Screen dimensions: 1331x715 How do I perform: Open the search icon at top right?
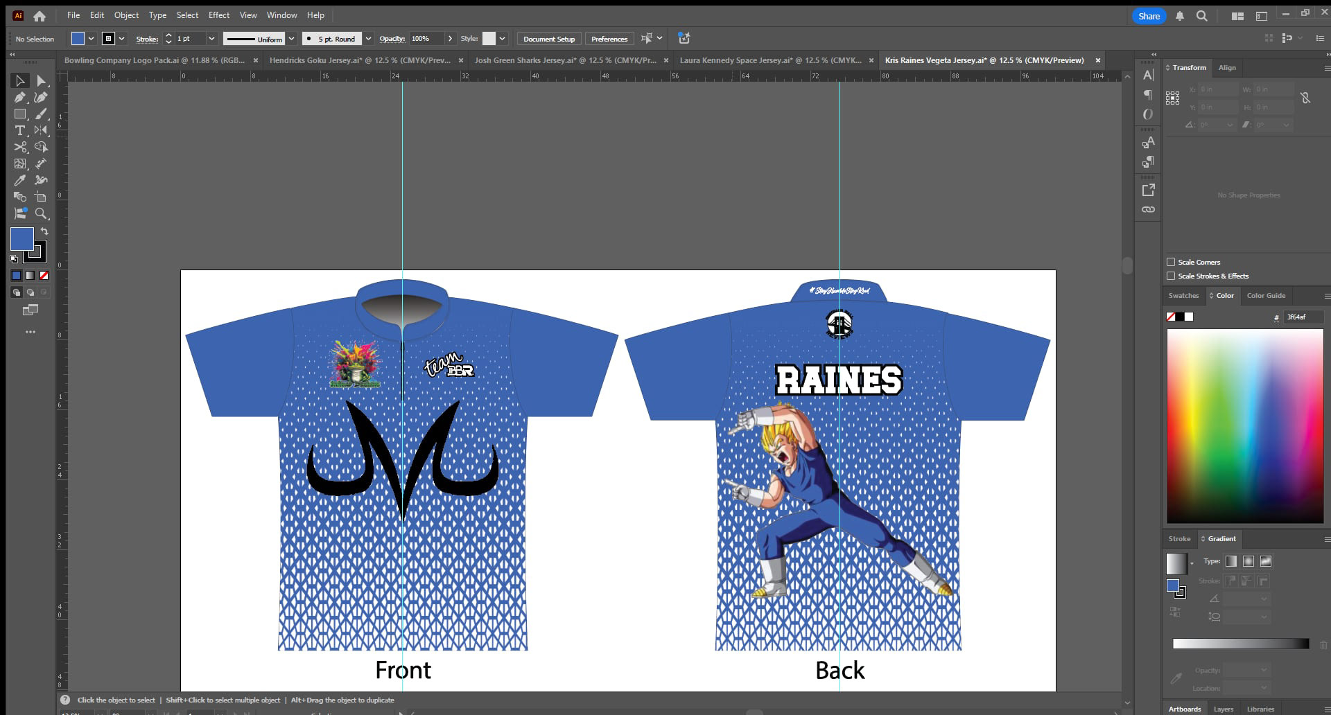pos(1202,16)
